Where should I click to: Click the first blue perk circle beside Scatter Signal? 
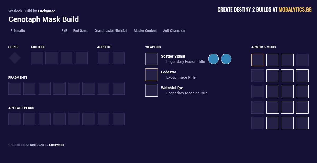click(x=213, y=59)
